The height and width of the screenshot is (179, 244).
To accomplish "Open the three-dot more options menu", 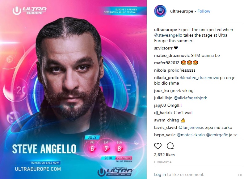I will click(x=240, y=175).
